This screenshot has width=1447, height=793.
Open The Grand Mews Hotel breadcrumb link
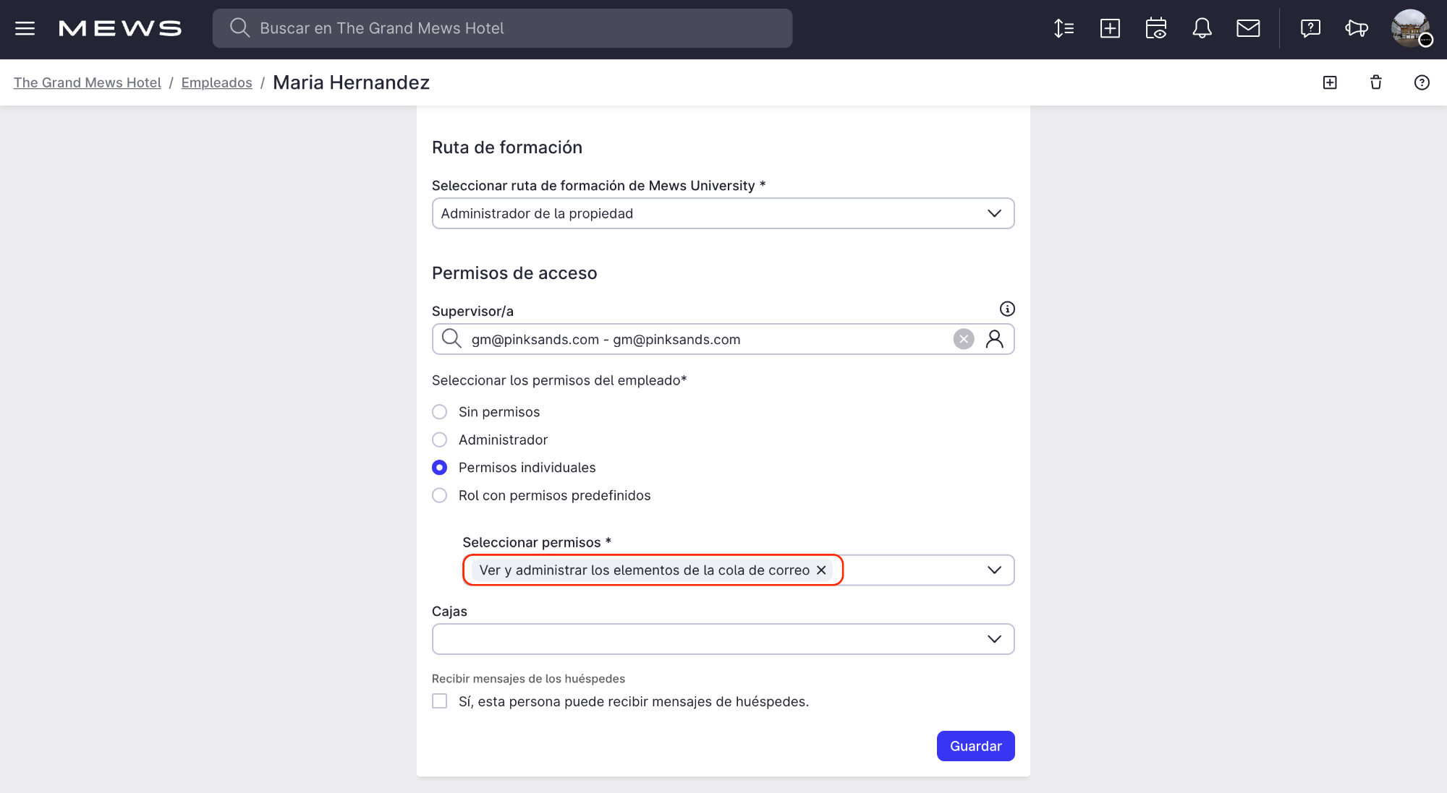click(87, 82)
